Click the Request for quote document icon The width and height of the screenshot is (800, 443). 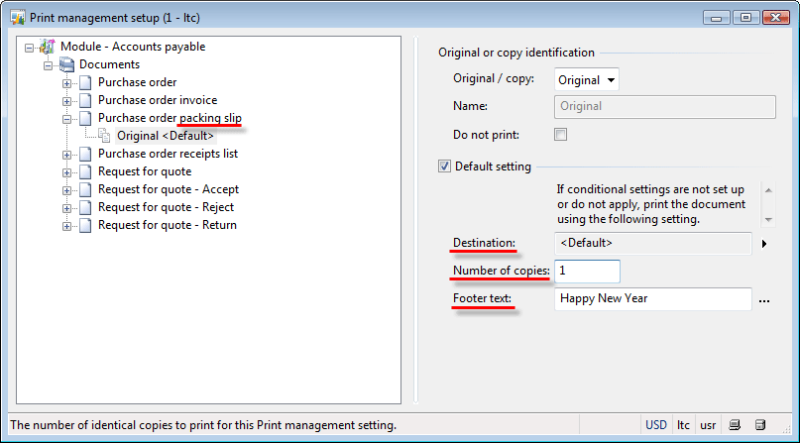pos(85,171)
